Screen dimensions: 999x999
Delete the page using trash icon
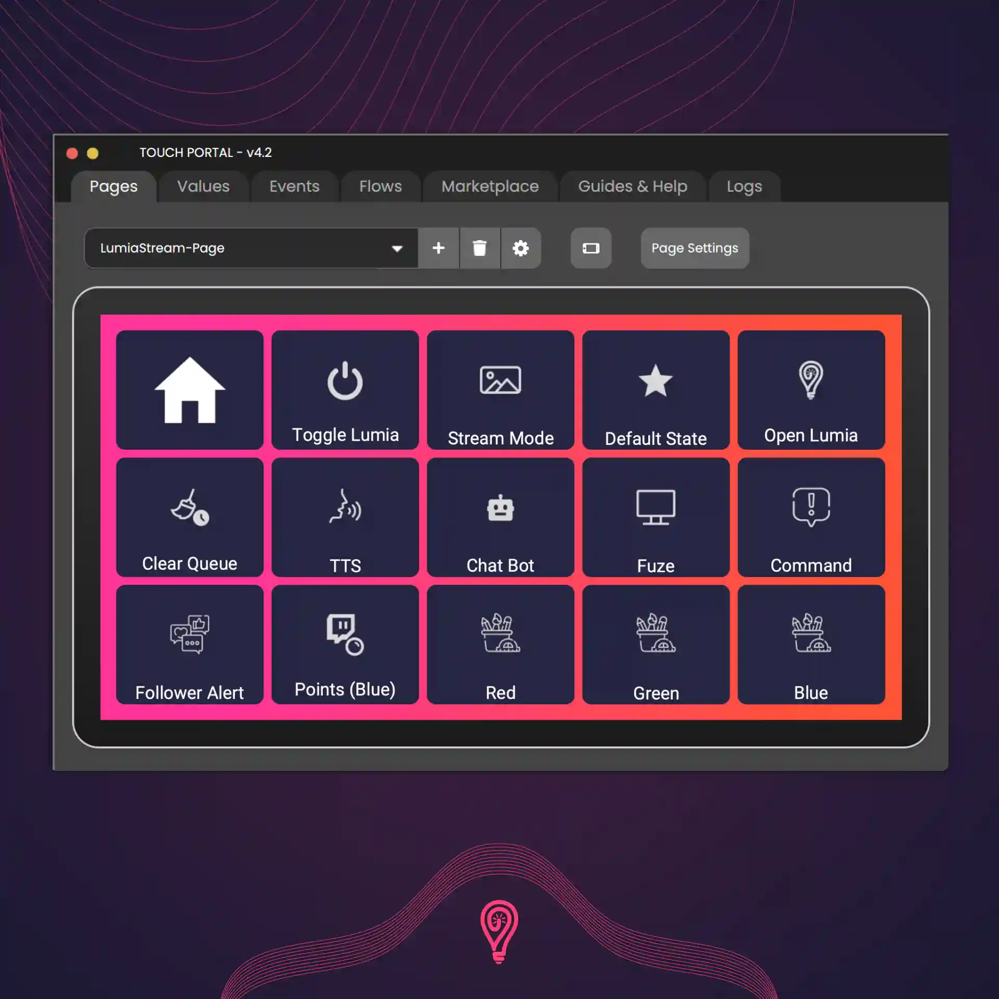click(x=480, y=248)
